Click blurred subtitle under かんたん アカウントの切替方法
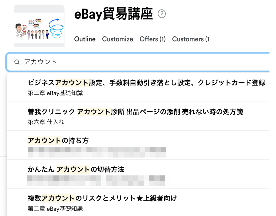276x216 pixels. pyautogui.click(x=96, y=181)
